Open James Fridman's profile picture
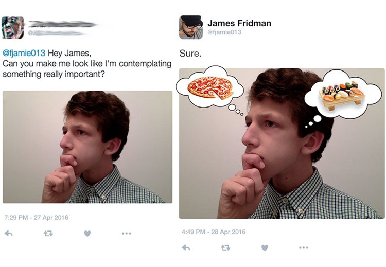386x267 pixels. [190, 27]
